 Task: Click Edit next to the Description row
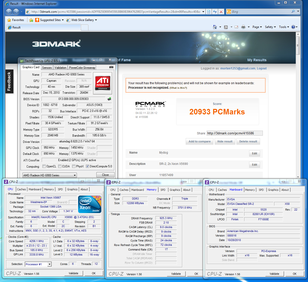pos(255,165)
